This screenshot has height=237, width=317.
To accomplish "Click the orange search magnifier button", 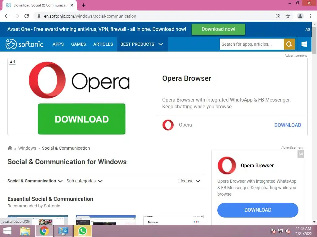I will (x=289, y=44).
